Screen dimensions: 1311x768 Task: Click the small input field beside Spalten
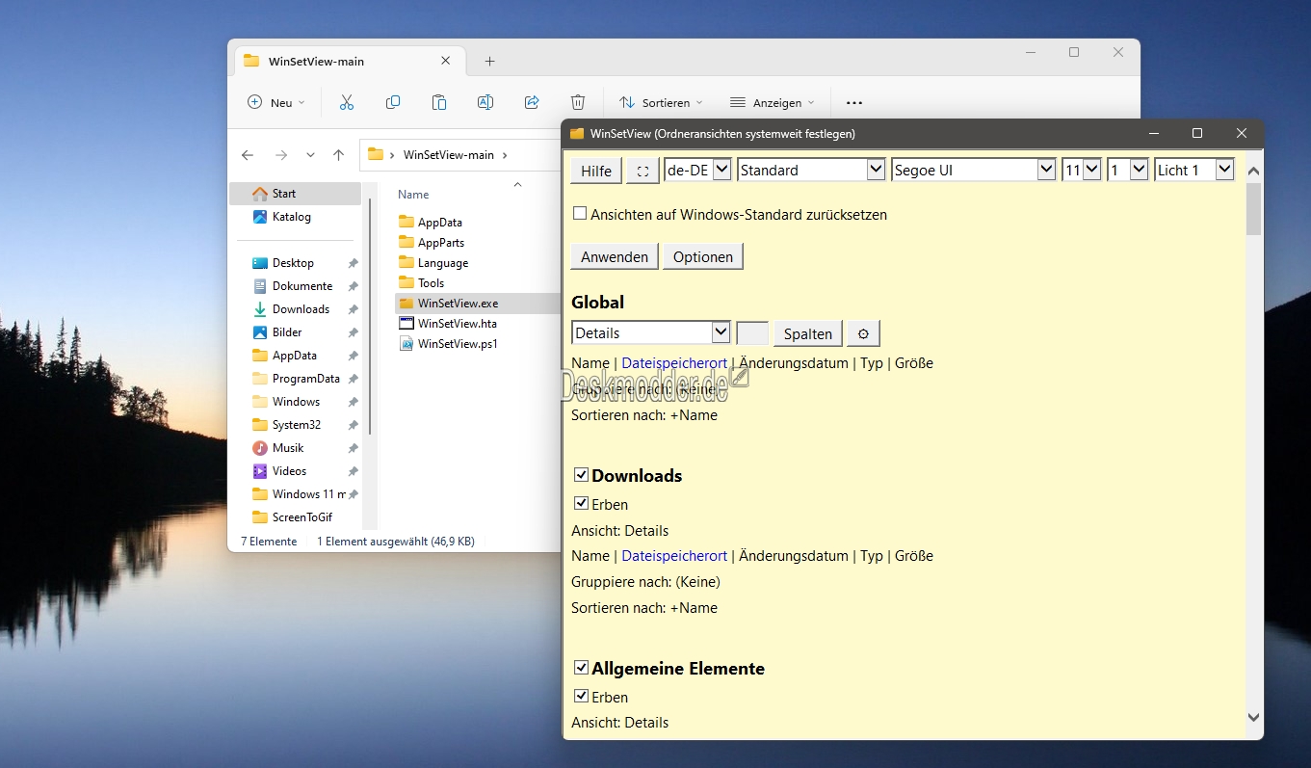pos(752,333)
